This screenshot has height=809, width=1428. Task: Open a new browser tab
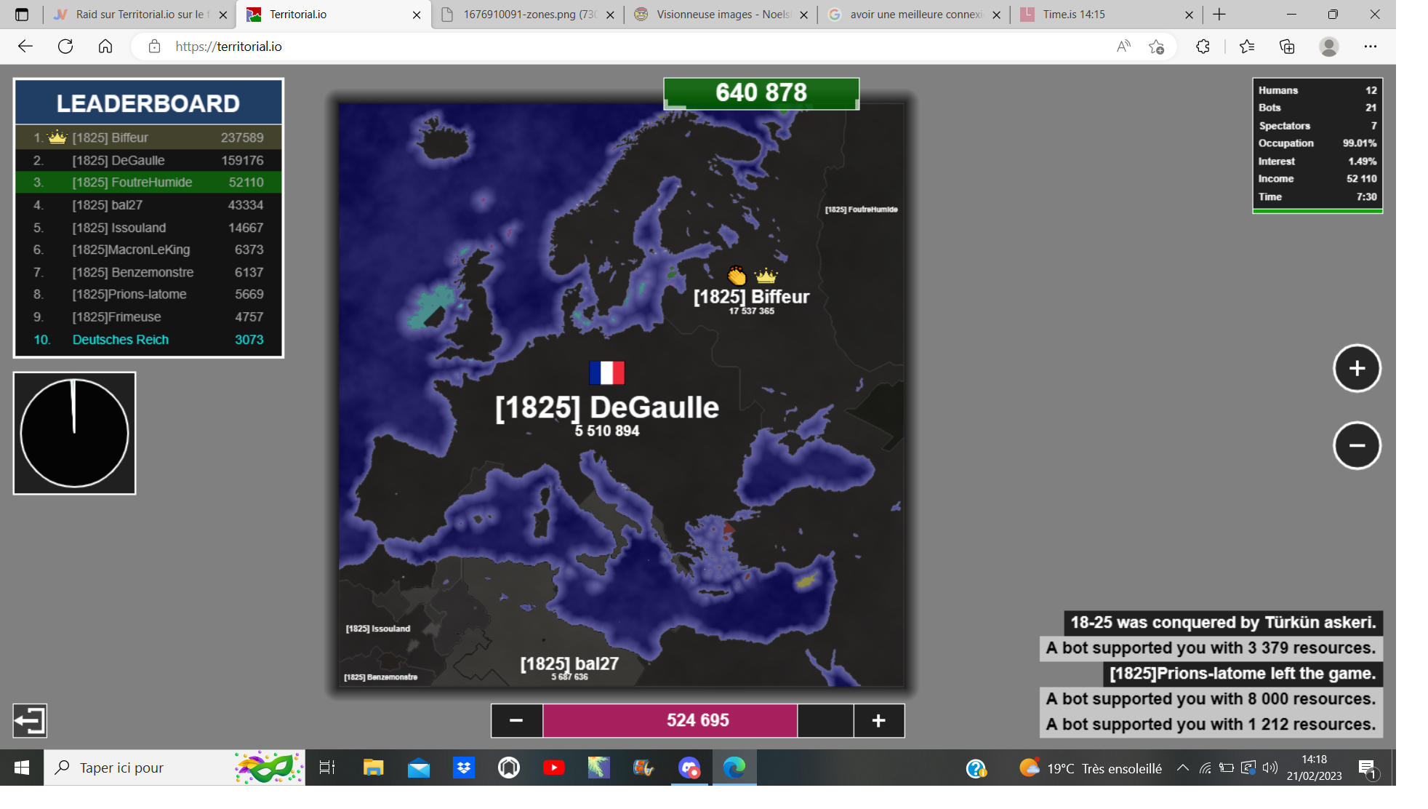1219,15
